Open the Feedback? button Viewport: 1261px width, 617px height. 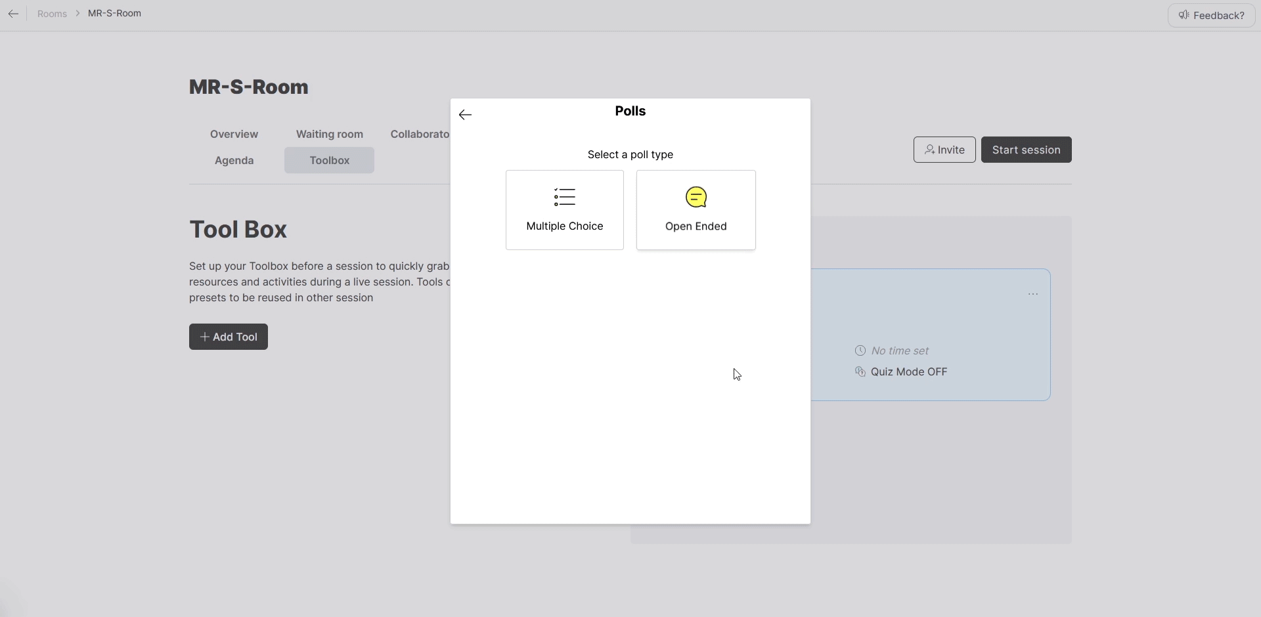1211,15
